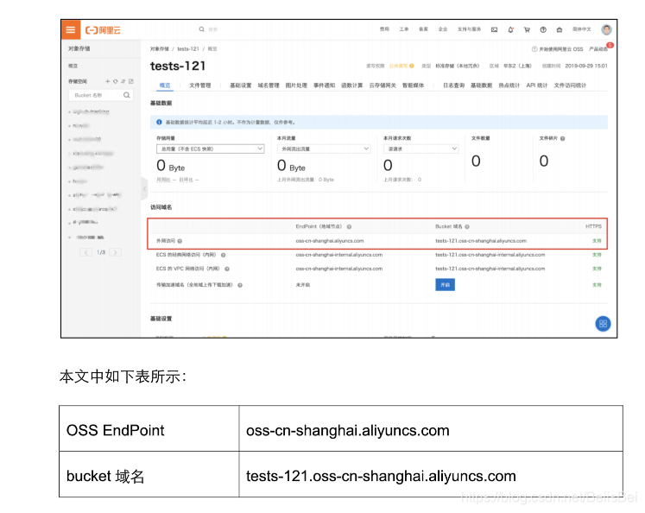Image resolution: width=645 pixels, height=513 pixels.
Task: Open the notification bell
Action: point(510,29)
